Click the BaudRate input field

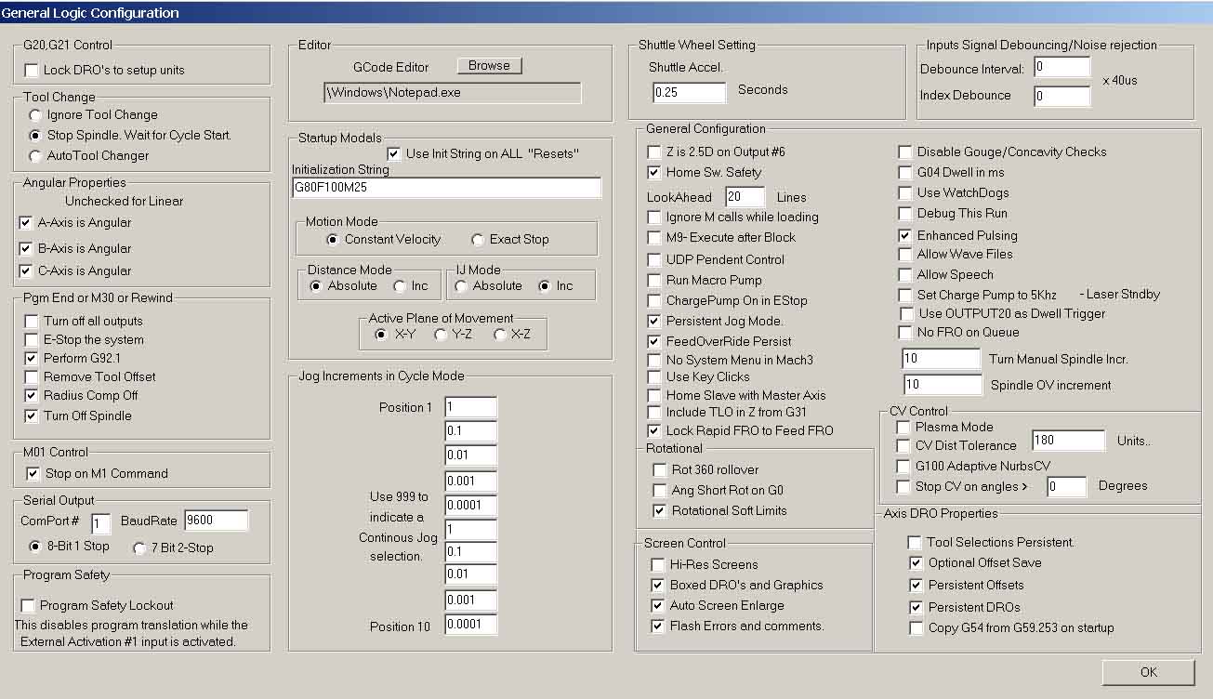(216, 521)
